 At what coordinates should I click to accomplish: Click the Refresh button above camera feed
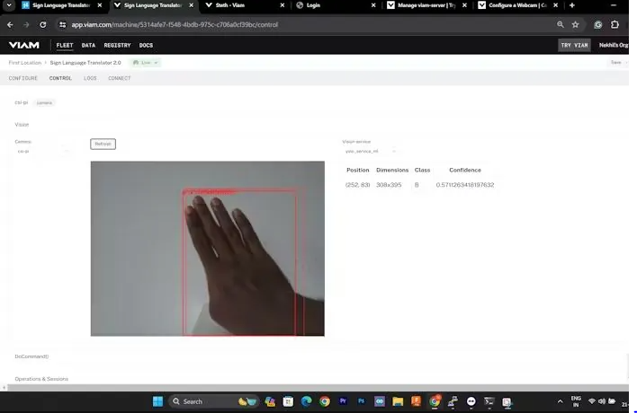click(x=103, y=144)
